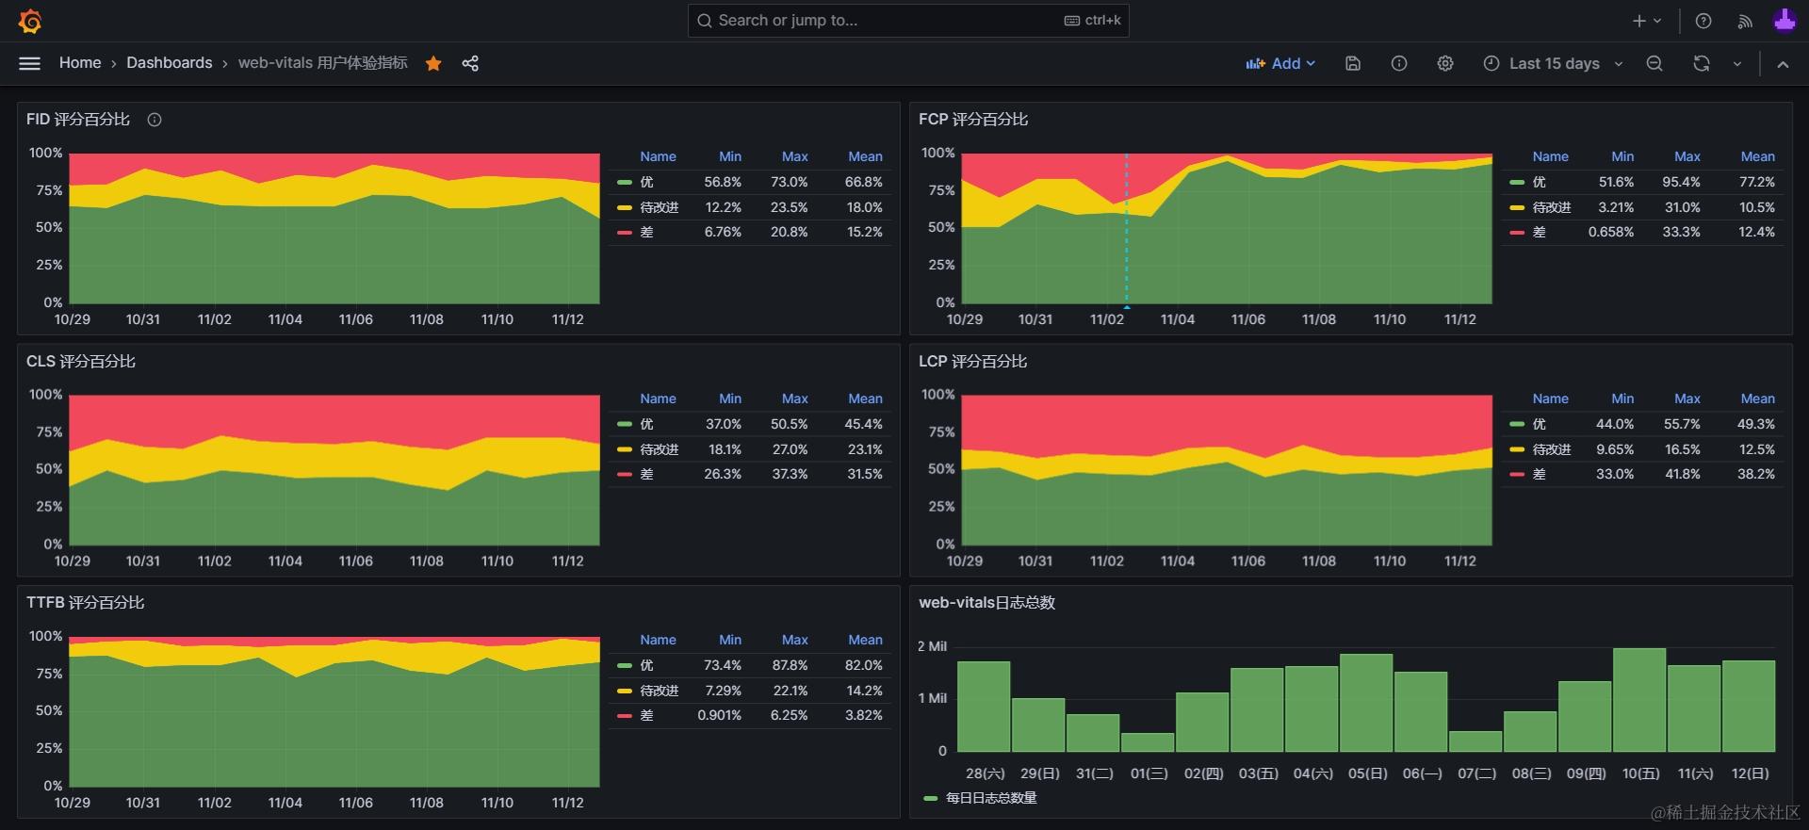Navigate to Dashboards breadcrumb link
The width and height of the screenshot is (1809, 830).
point(170,63)
